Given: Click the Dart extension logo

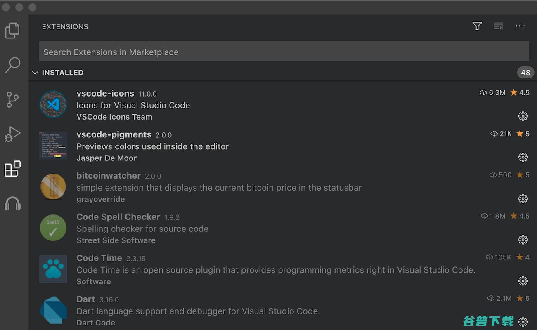Looking at the screenshot, I should (53, 311).
